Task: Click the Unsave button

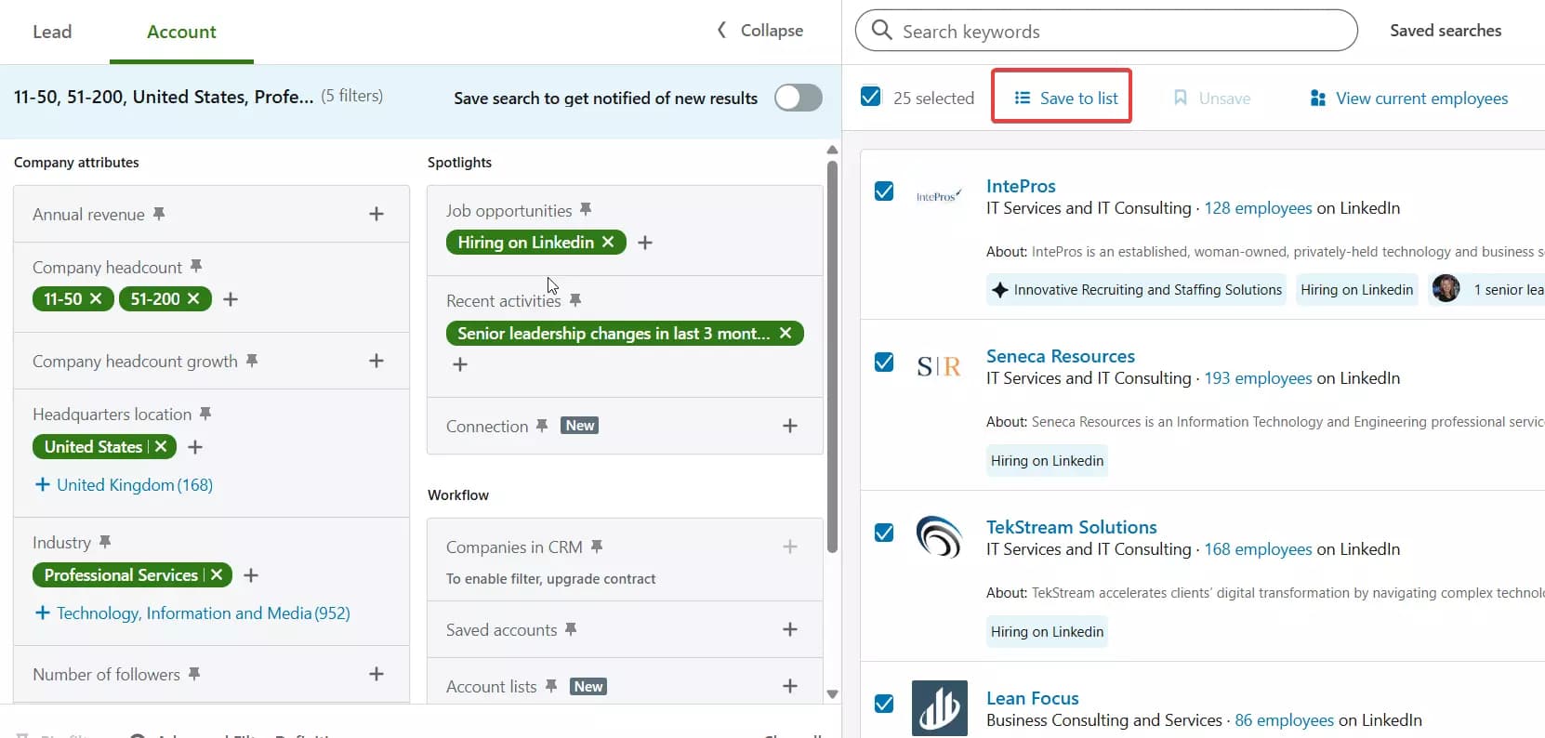Action: pos(1212,98)
